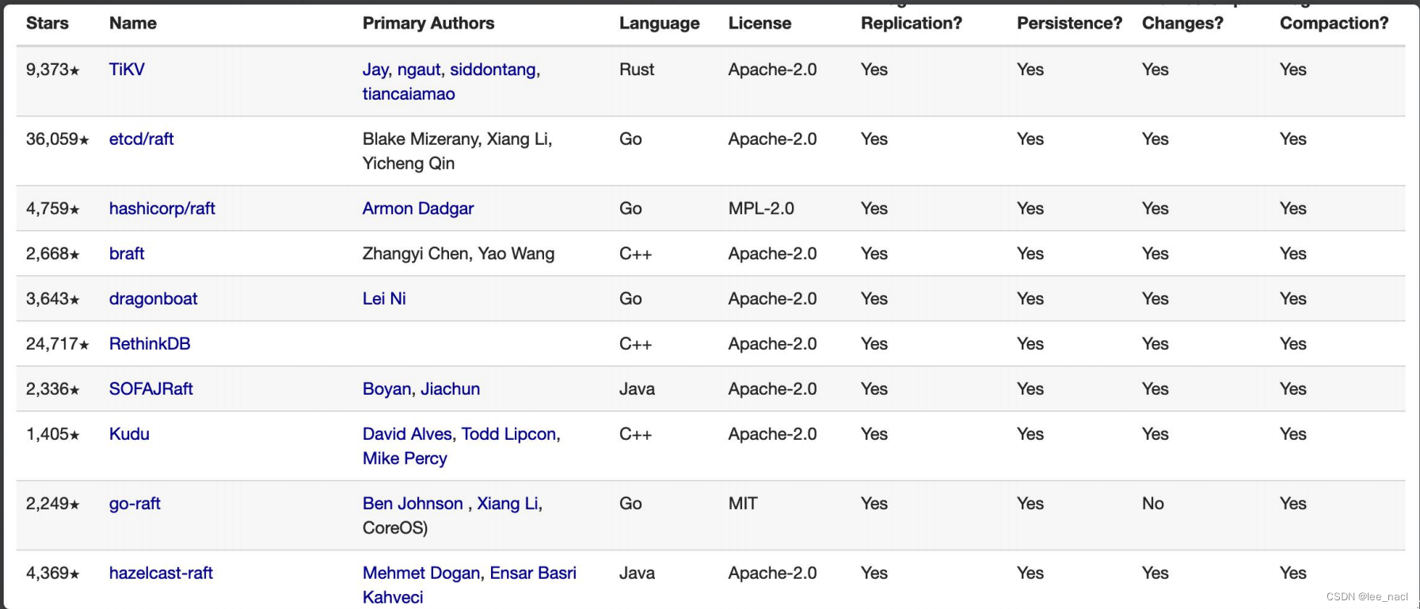Click the CoreOS) author text

point(395,528)
